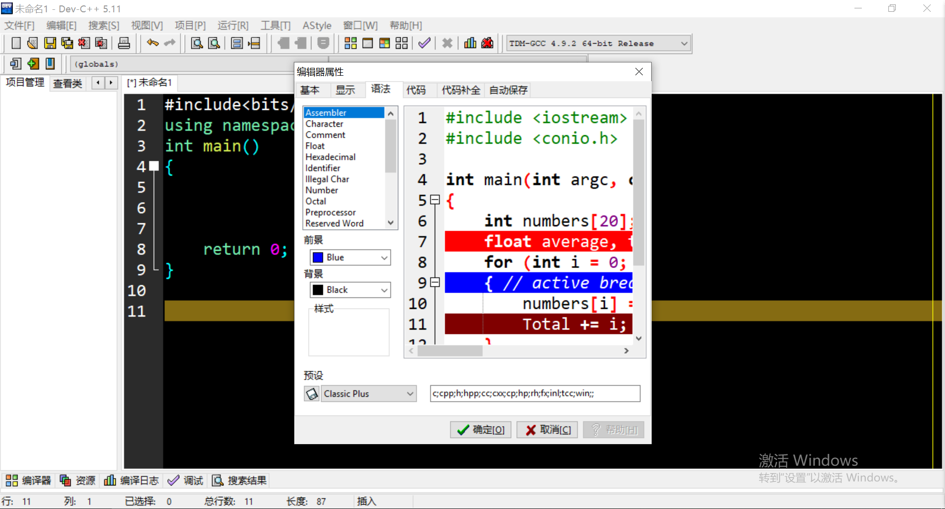The image size is (945, 509).
Task: Click the New file toolbar icon
Action: (x=16, y=43)
